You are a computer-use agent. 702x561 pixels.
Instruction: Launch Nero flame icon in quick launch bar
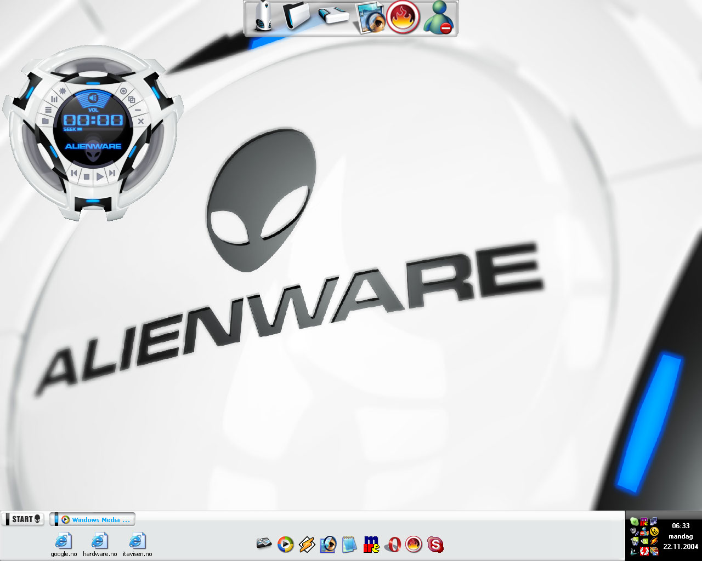coord(414,545)
